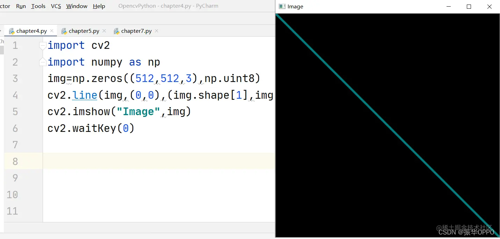The width and height of the screenshot is (500, 239).
Task: Click the line number 4 in the gutter
Action: 15,95
